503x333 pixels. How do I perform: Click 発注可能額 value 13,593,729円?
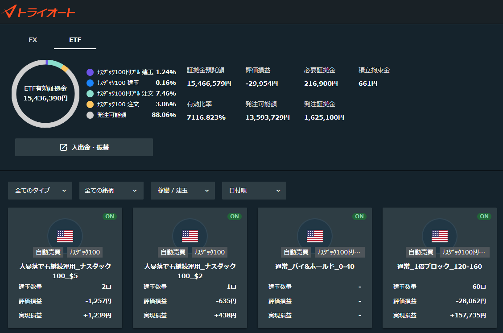[268, 117]
